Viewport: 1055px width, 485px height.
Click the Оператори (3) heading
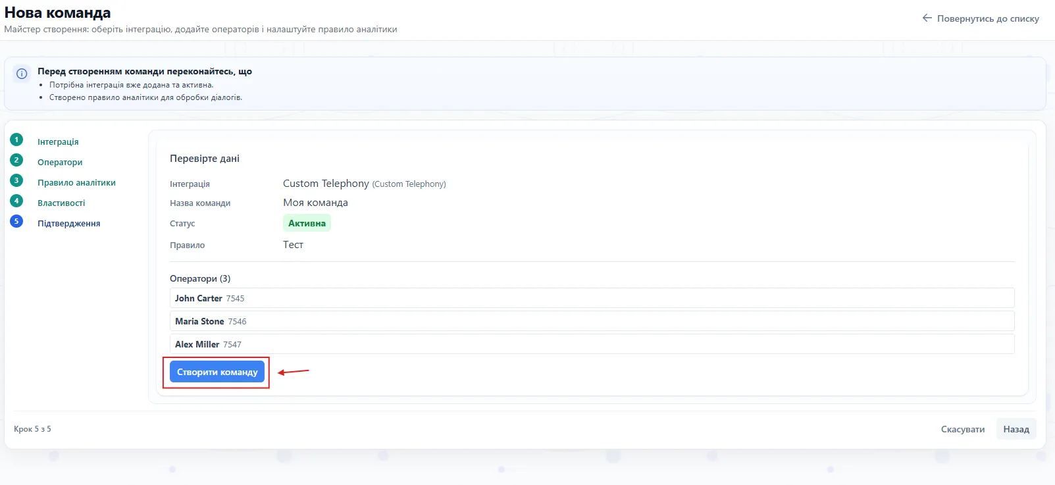[x=200, y=278]
